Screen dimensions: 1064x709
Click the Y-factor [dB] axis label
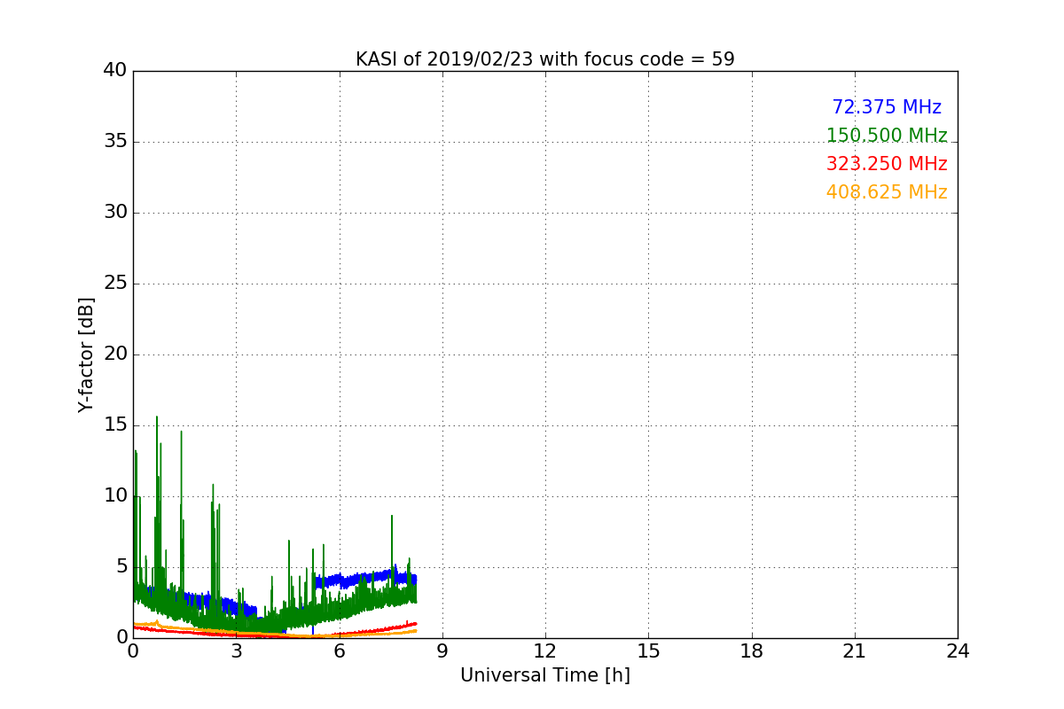point(86,354)
